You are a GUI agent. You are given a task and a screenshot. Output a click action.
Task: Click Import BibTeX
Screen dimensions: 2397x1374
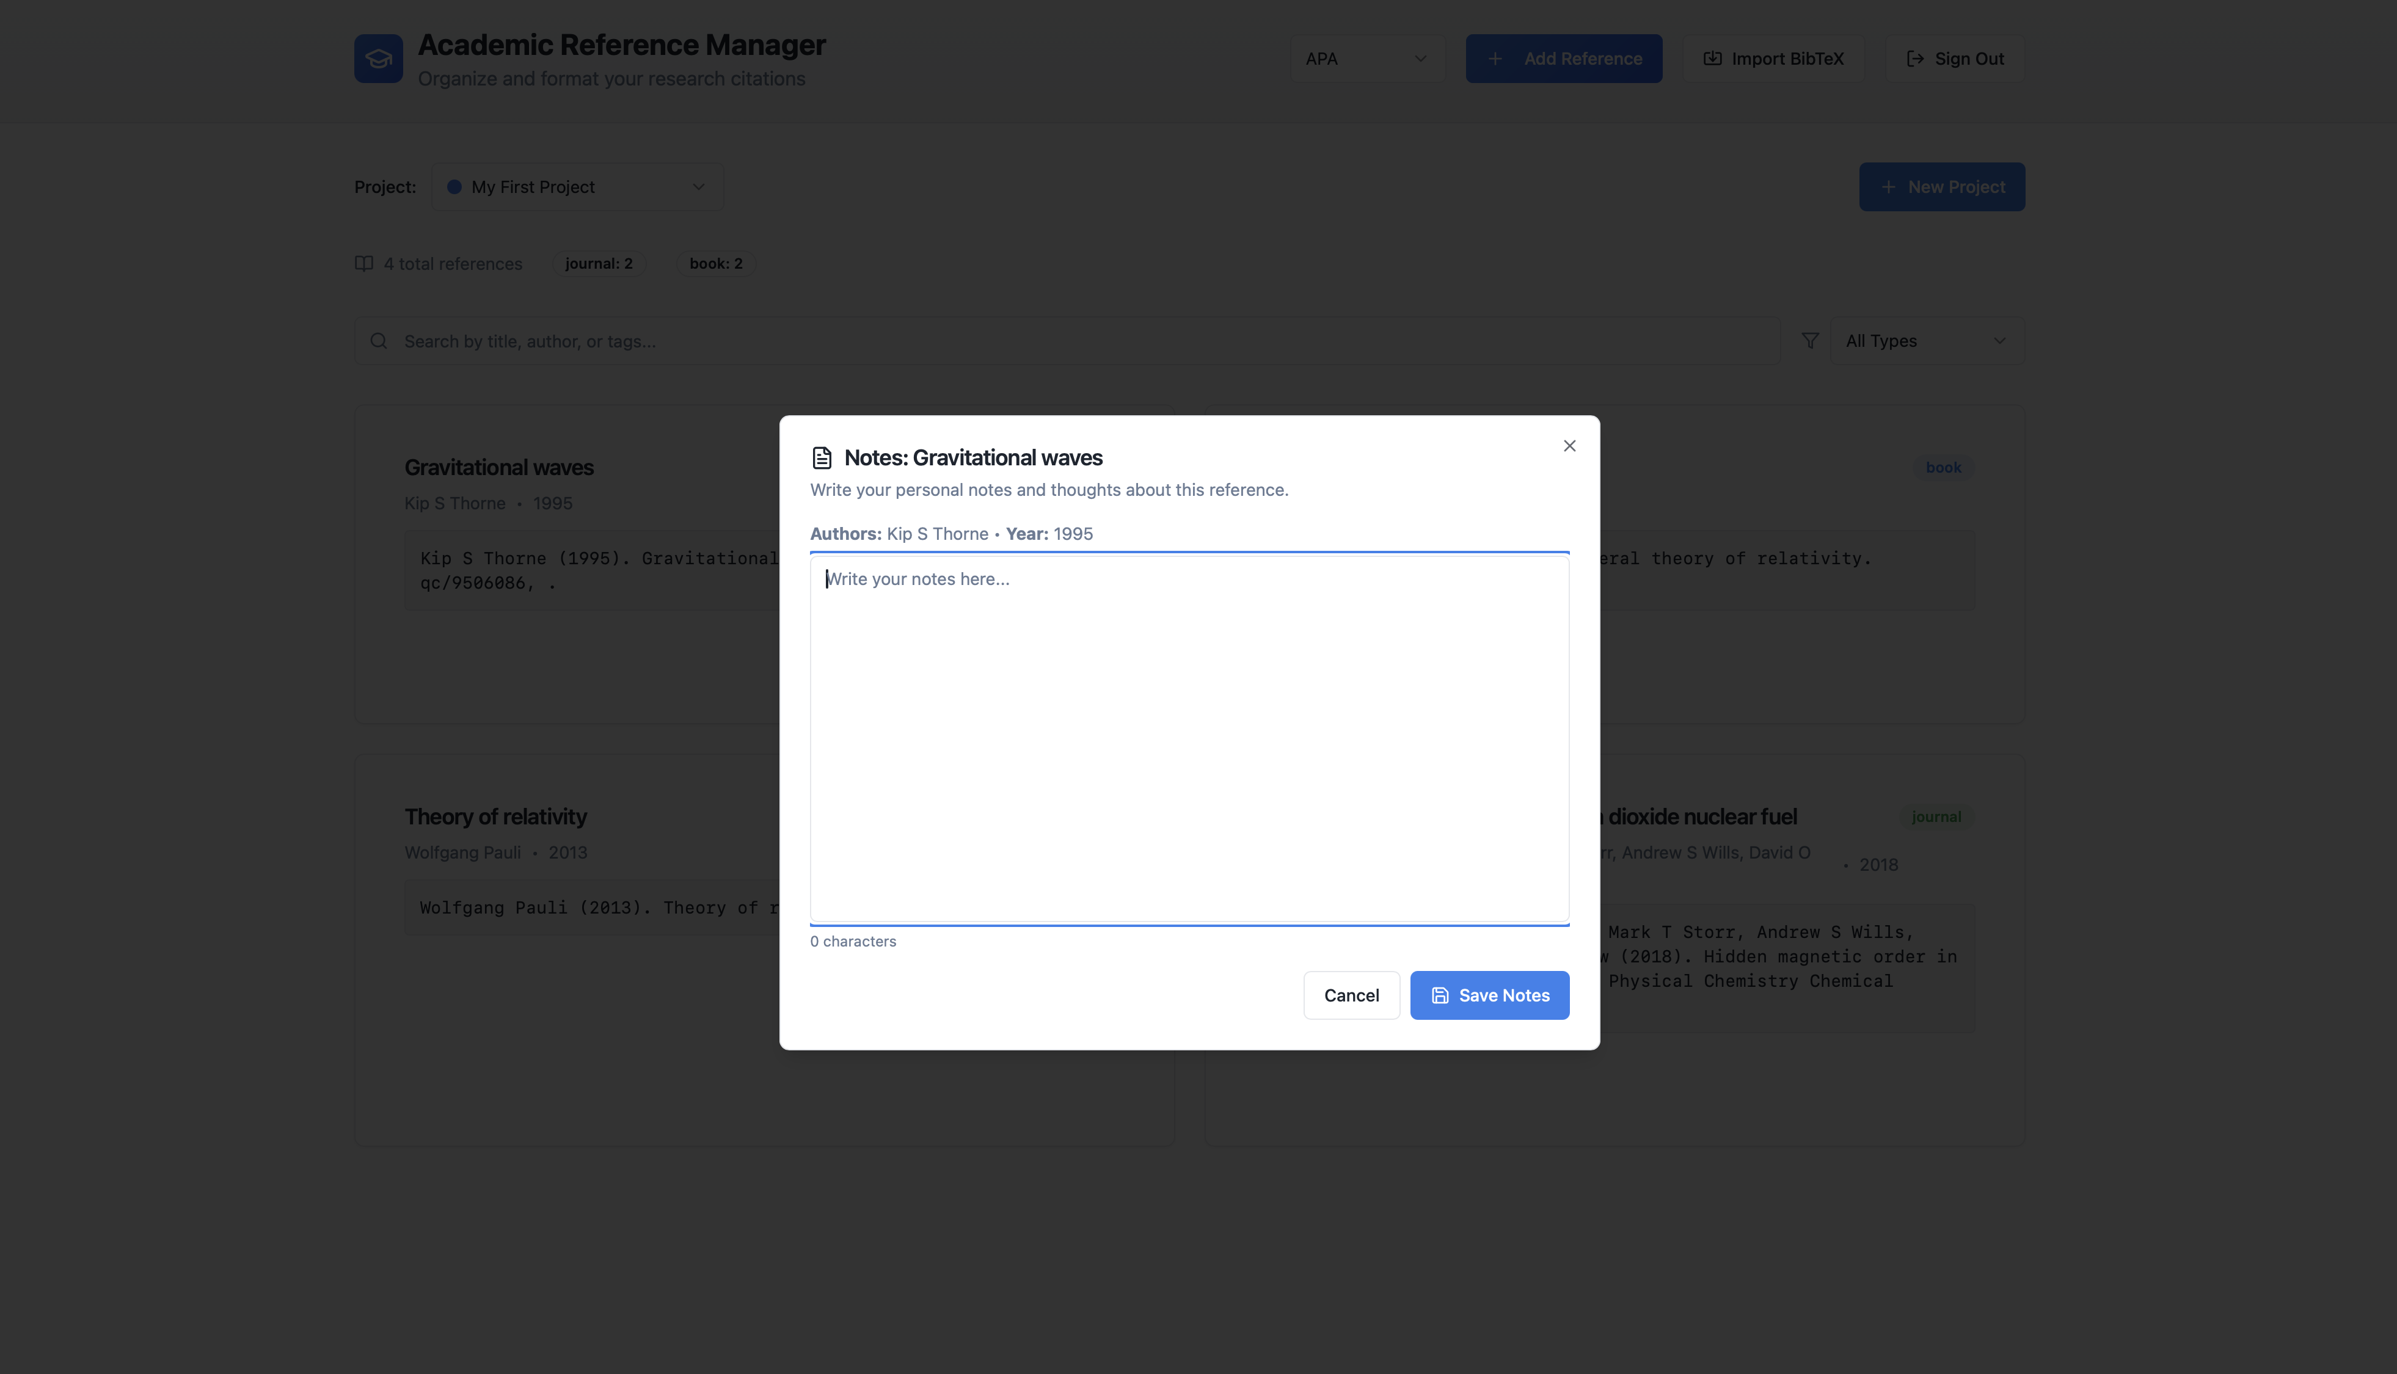(x=1773, y=59)
